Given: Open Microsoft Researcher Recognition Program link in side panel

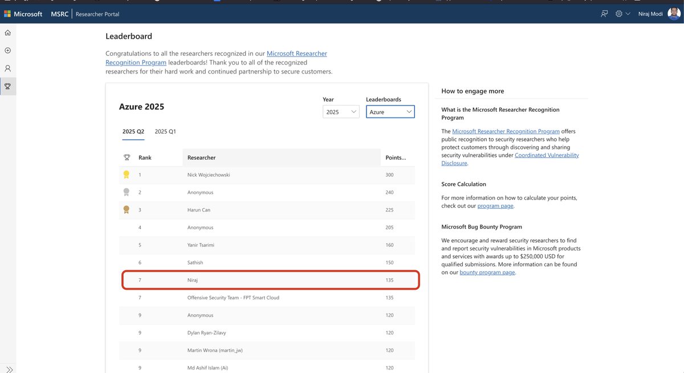Looking at the screenshot, I should pyautogui.click(x=506, y=131).
